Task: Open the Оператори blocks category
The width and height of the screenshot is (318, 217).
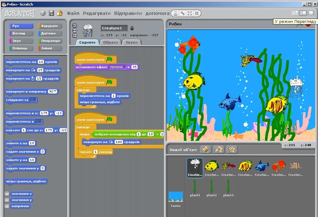Action: coord(50,41)
